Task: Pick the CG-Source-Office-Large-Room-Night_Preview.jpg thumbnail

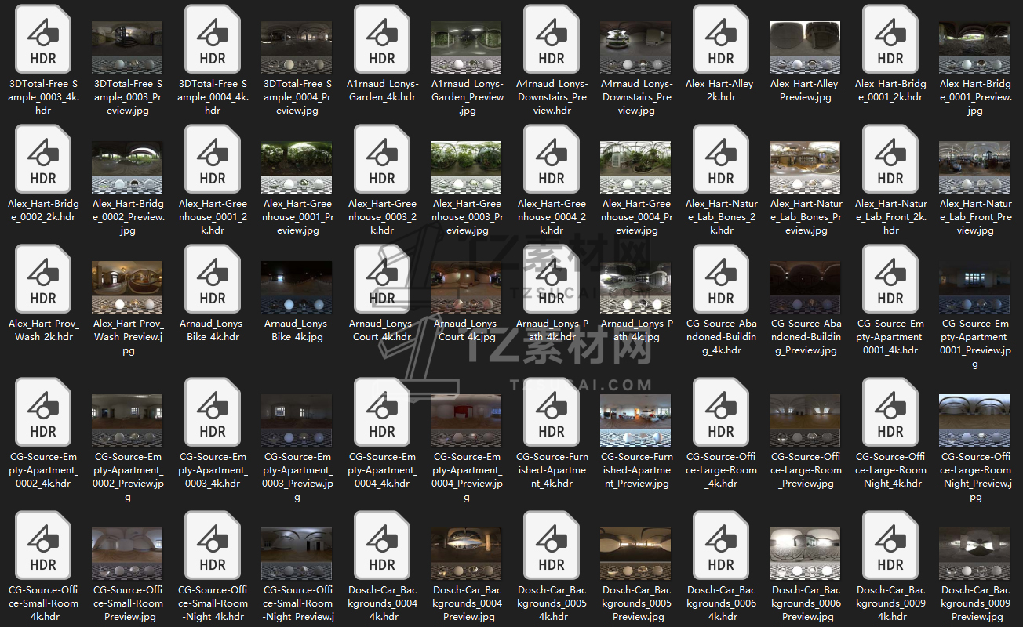Action: click(x=975, y=421)
